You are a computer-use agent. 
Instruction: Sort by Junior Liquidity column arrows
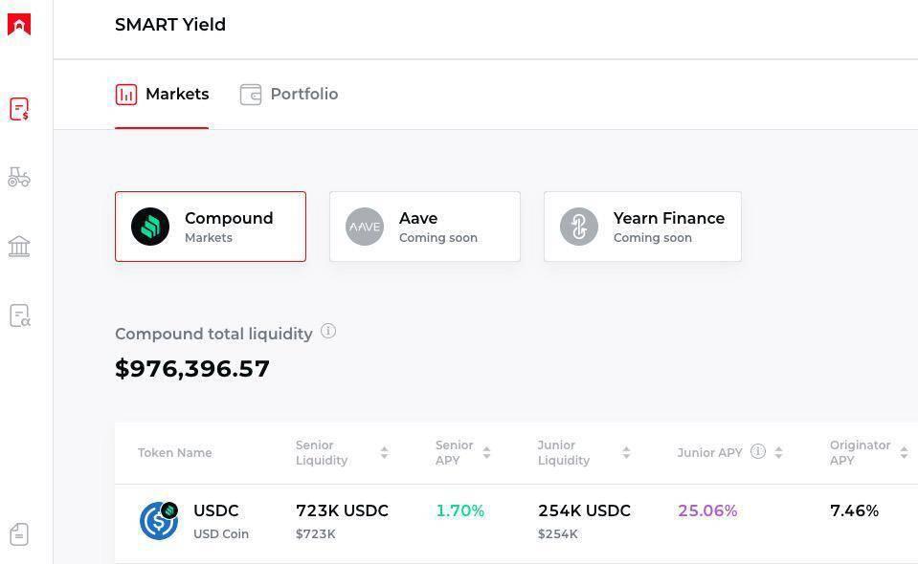pyautogui.click(x=626, y=453)
